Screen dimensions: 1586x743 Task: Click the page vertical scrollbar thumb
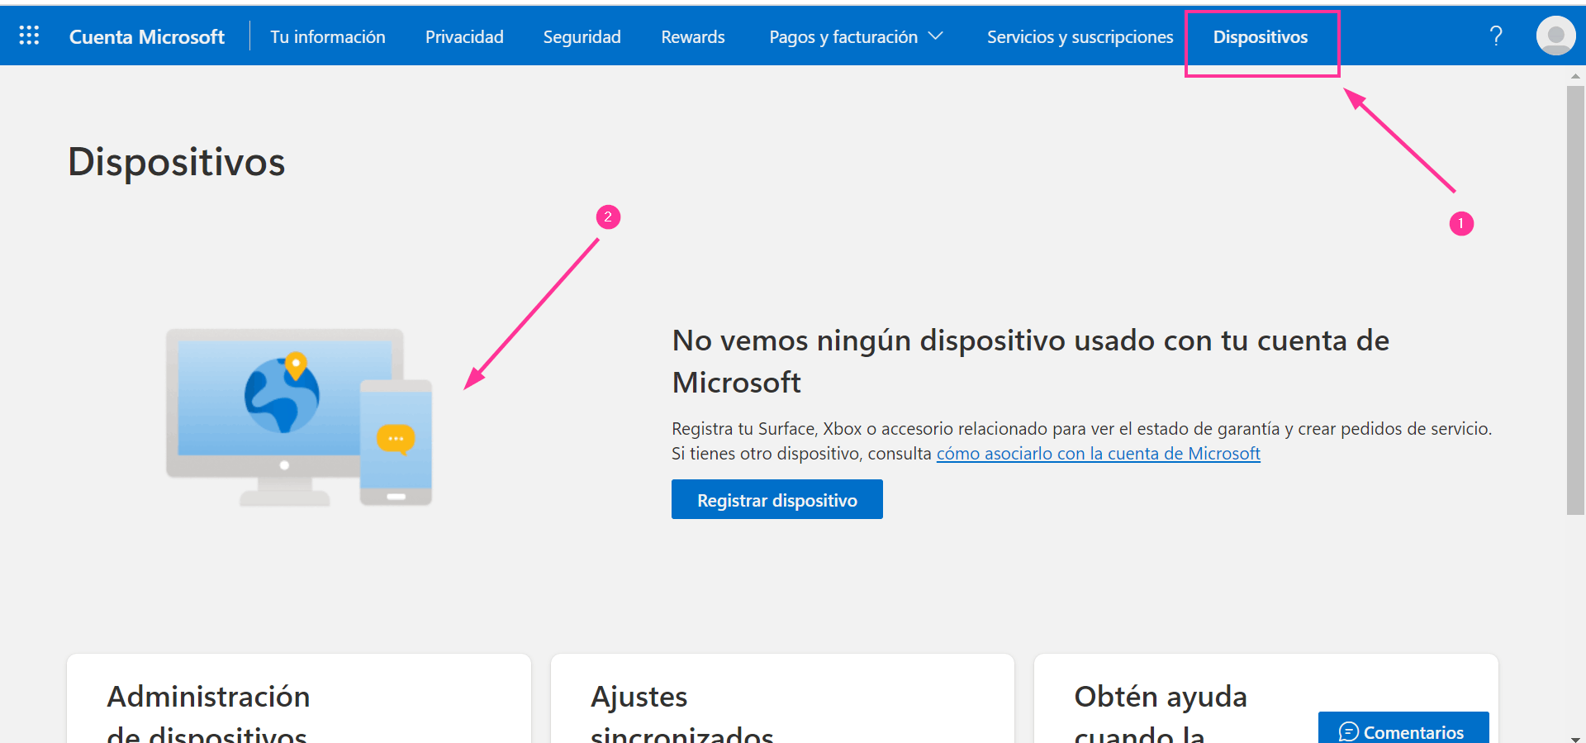(x=1575, y=299)
